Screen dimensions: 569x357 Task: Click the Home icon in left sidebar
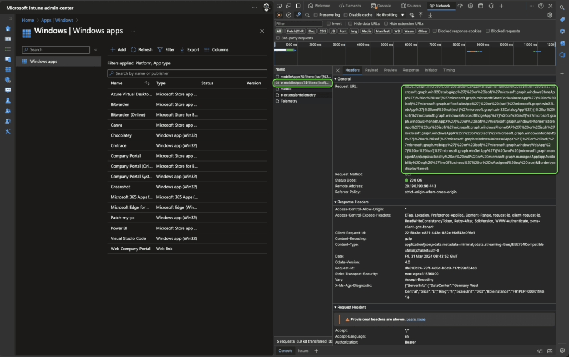[8, 28]
